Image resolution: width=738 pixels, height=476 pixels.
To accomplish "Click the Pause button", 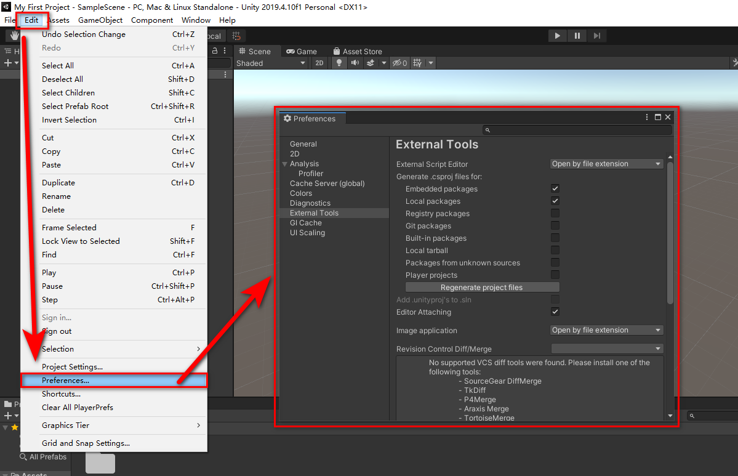I will 577,36.
